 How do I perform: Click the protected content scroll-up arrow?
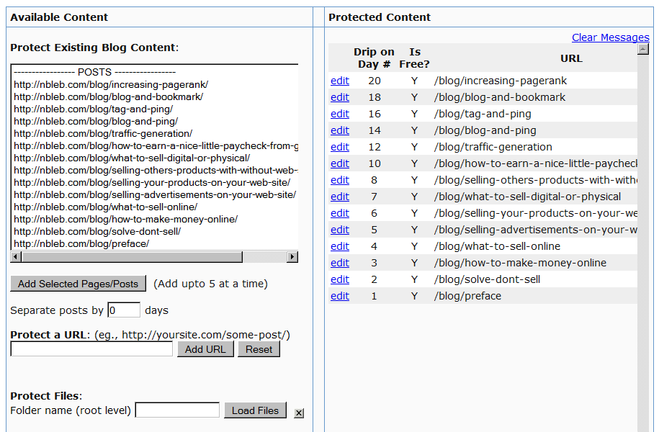pyautogui.click(x=643, y=49)
